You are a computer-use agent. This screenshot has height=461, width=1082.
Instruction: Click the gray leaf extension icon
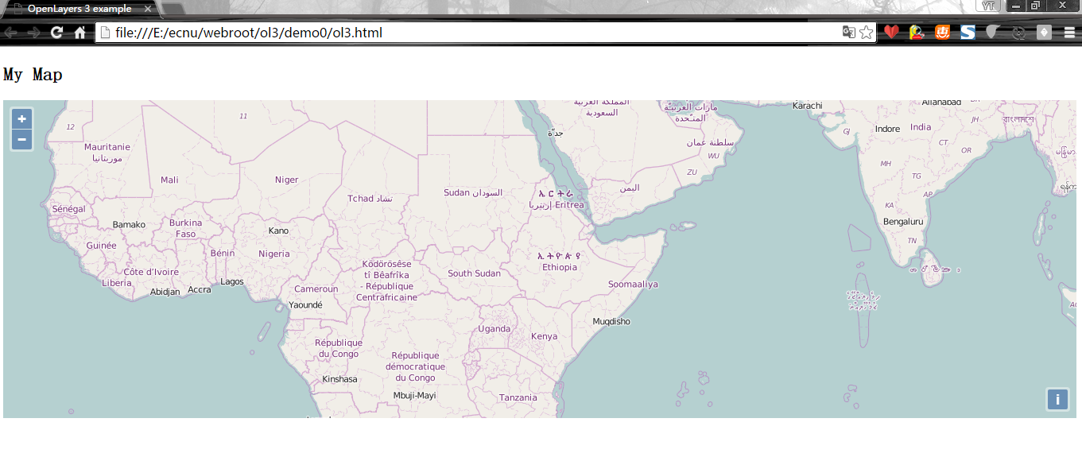[992, 33]
